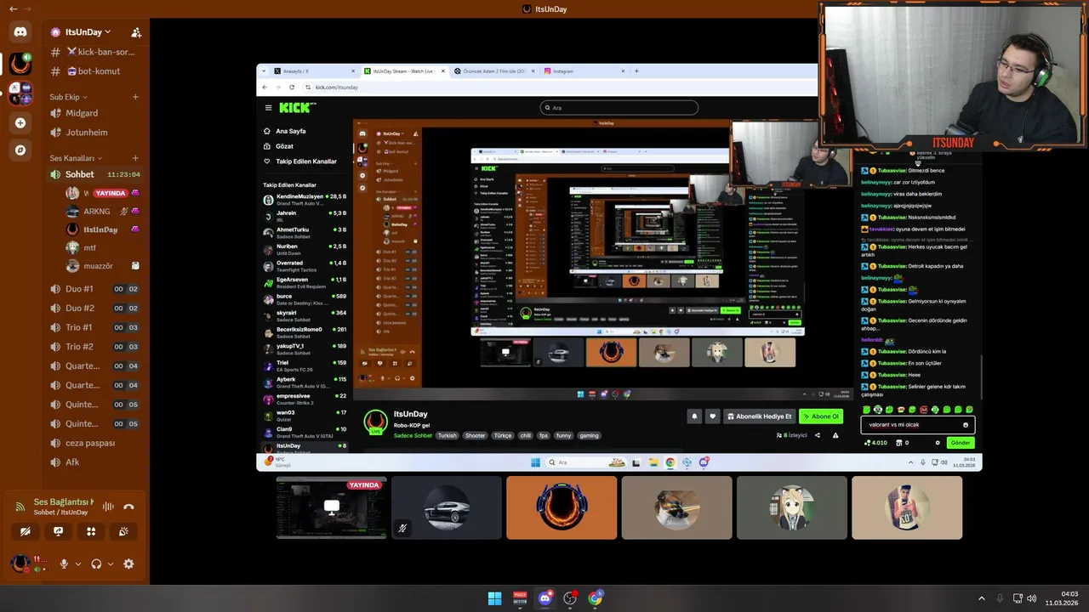Click the Kick logo in stream
The image size is (1089, 612).
click(297, 108)
